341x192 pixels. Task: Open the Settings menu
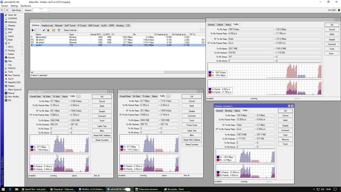tap(14, 6)
